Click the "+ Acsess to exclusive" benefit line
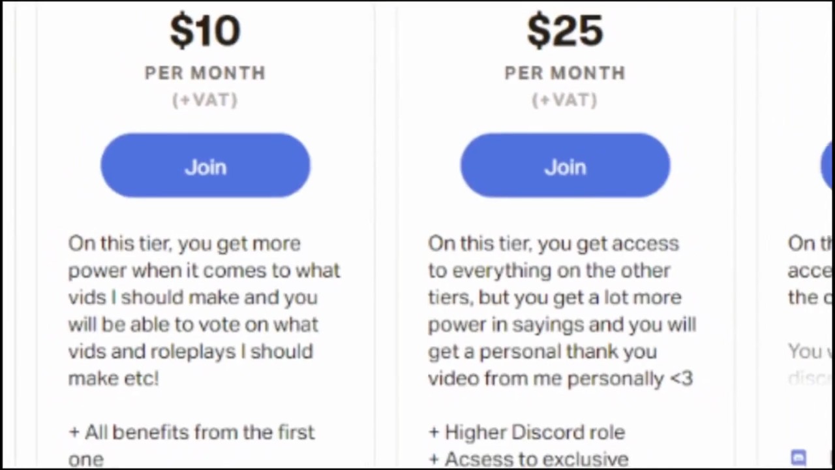This screenshot has width=835, height=470. tap(528, 460)
